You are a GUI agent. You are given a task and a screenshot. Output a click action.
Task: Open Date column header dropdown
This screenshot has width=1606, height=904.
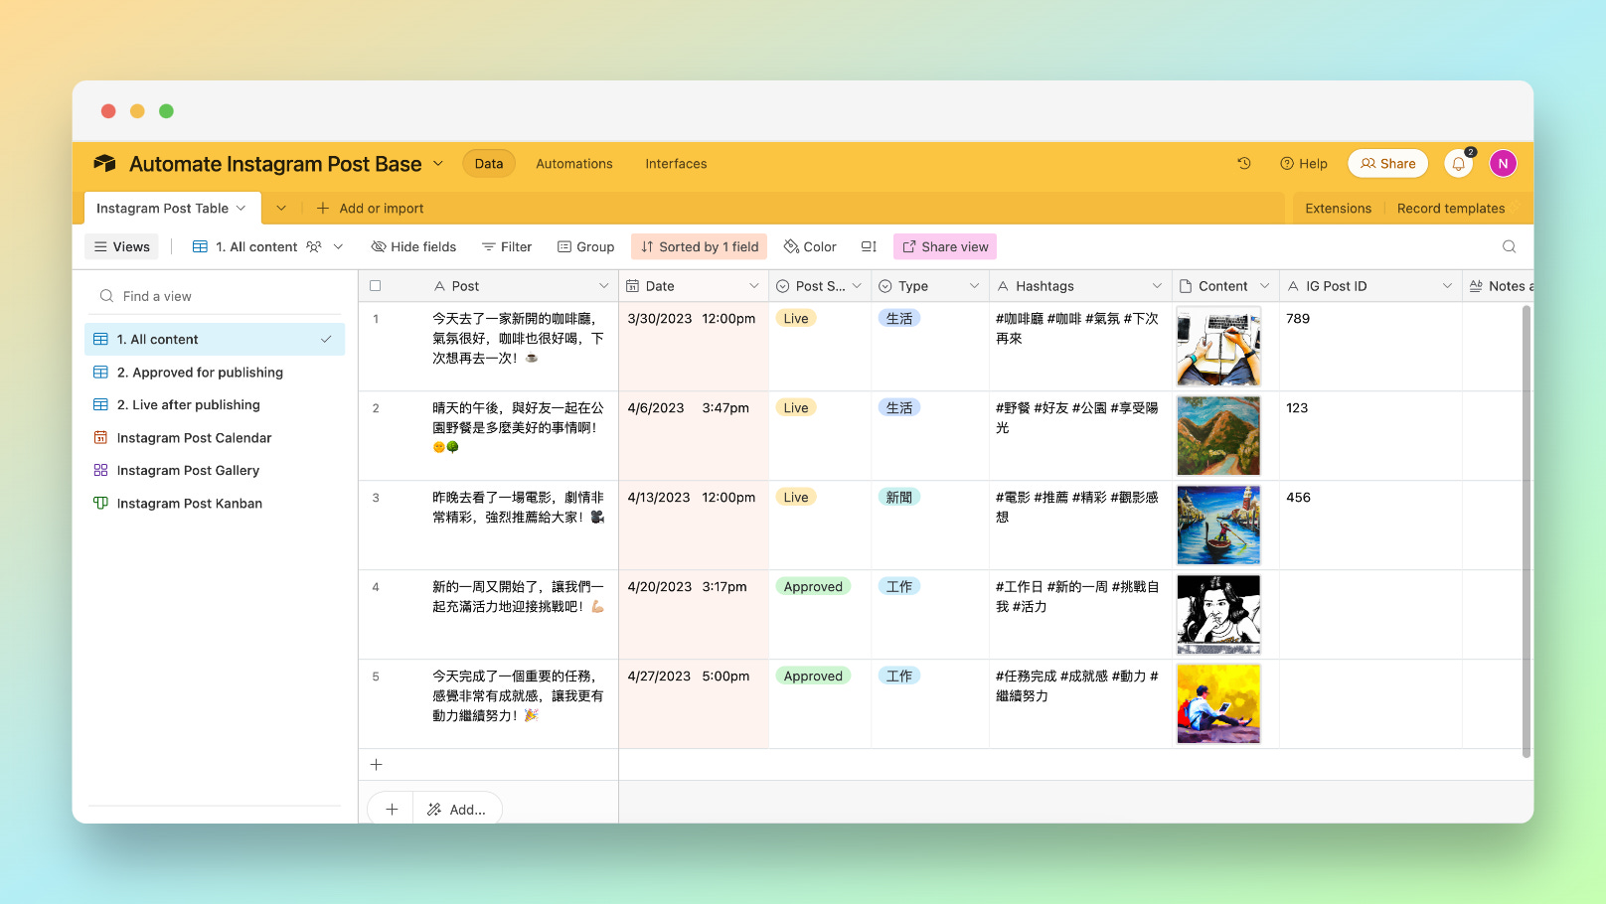753,285
